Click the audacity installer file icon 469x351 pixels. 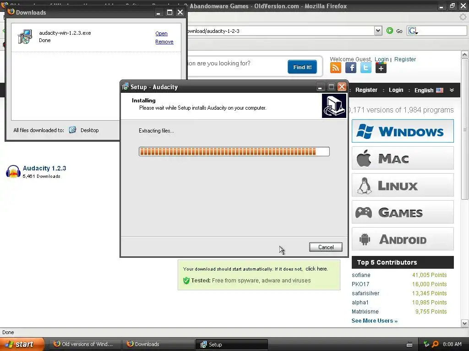25,37
